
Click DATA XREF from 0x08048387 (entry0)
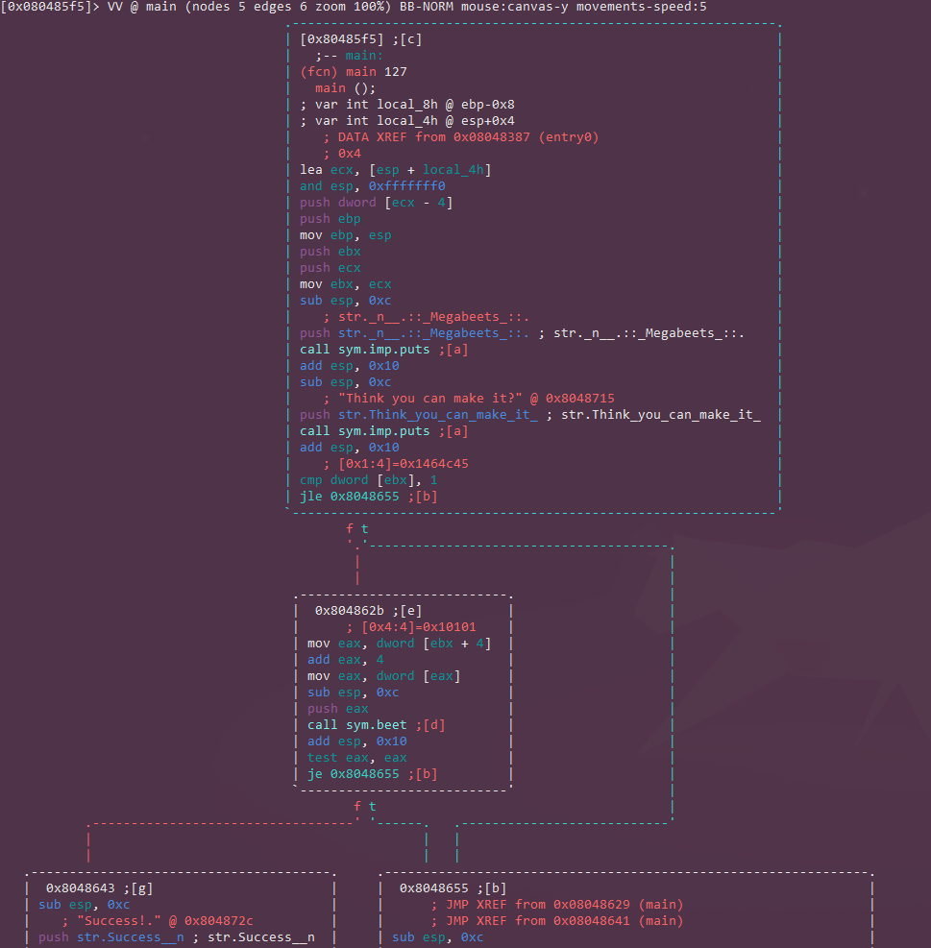pyautogui.click(x=461, y=137)
